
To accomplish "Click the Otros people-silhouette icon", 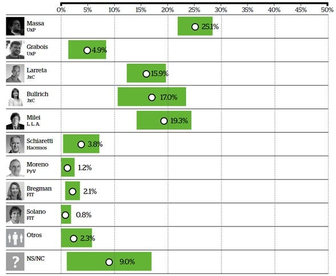I will coord(15,238).
